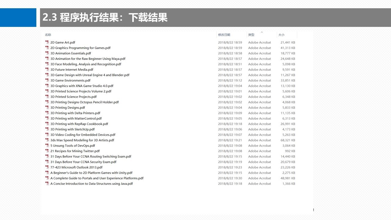Click the size value 992 KB

(290, 151)
